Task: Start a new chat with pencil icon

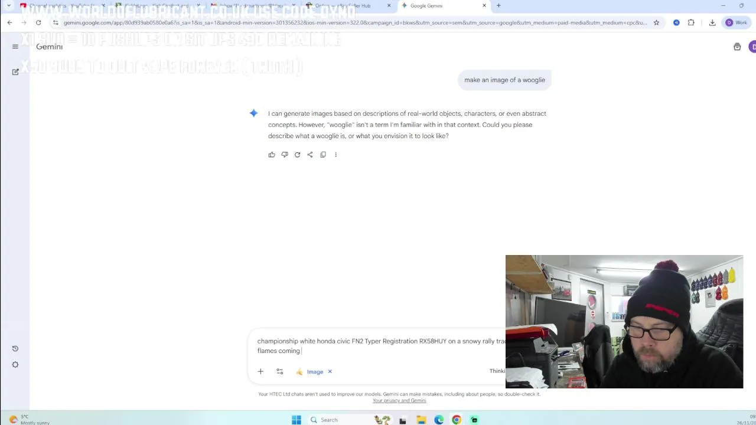Action: pyautogui.click(x=15, y=71)
